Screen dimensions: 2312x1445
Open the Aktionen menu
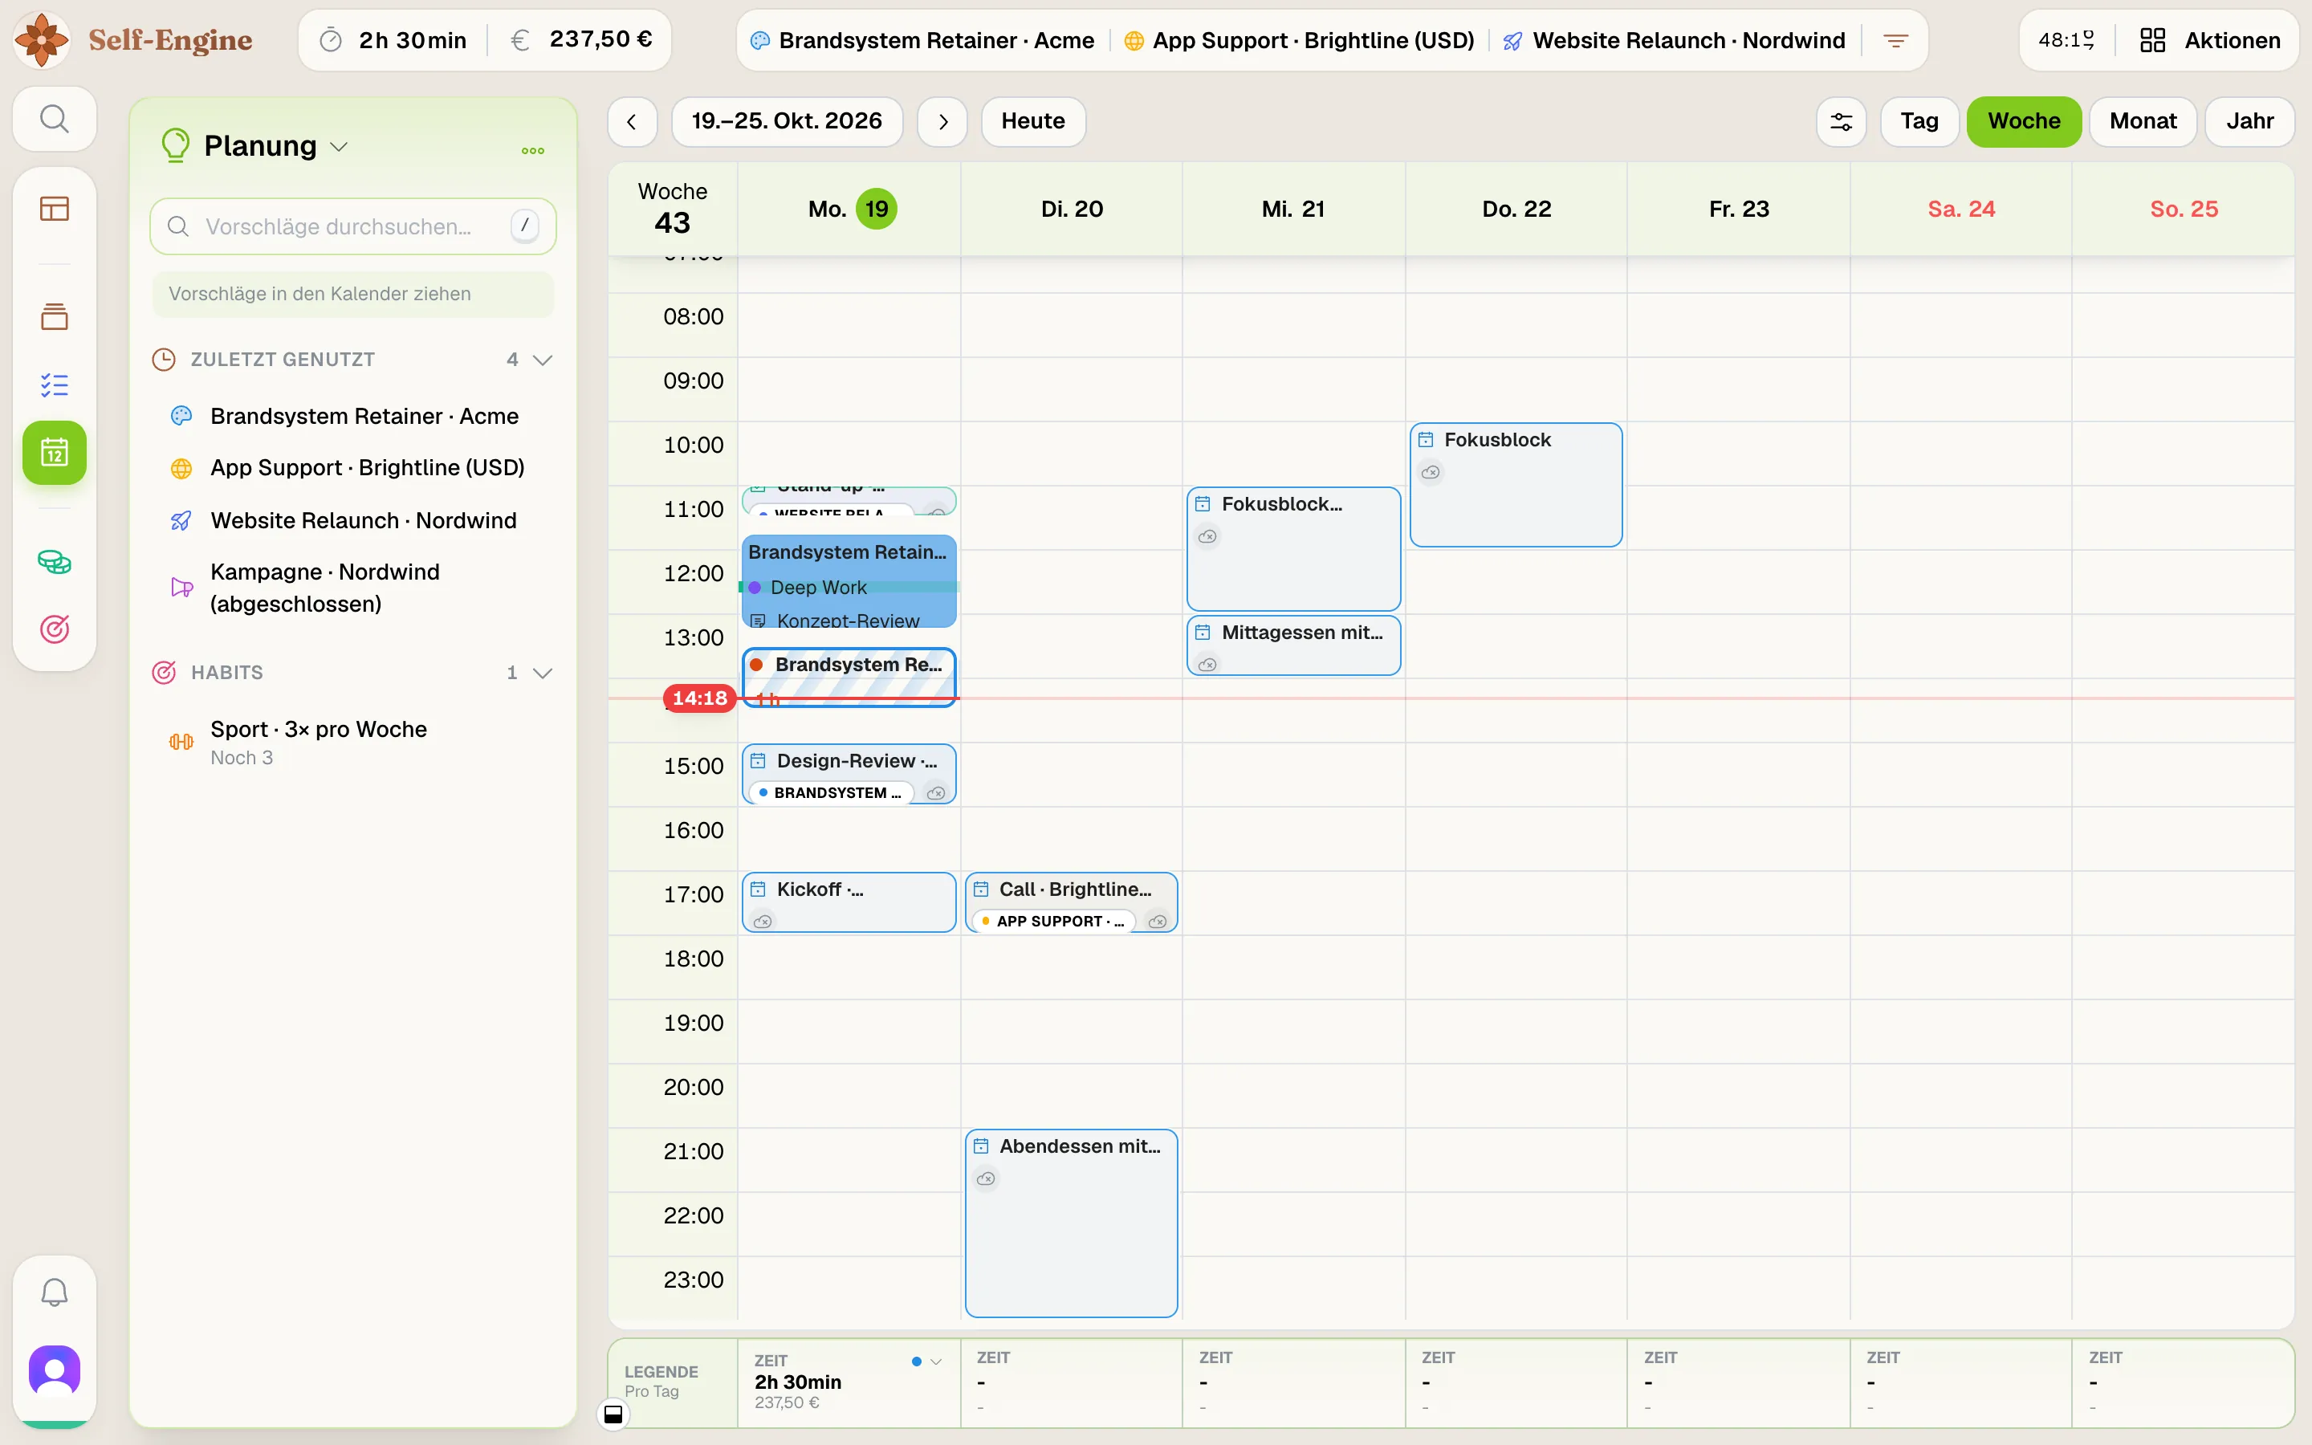tap(2208, 40)
